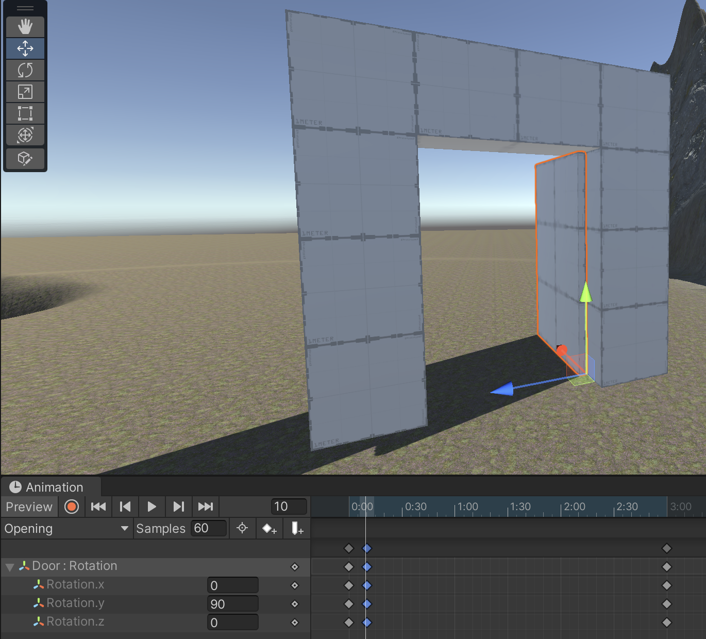Toggle filter by selection crosshair icon
The width and height of the screenshot is (706, 639).
pos(242,529)
